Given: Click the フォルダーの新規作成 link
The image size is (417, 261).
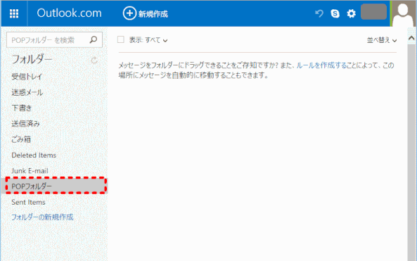Looking at the screenshot, I should [x=42, y=217].
